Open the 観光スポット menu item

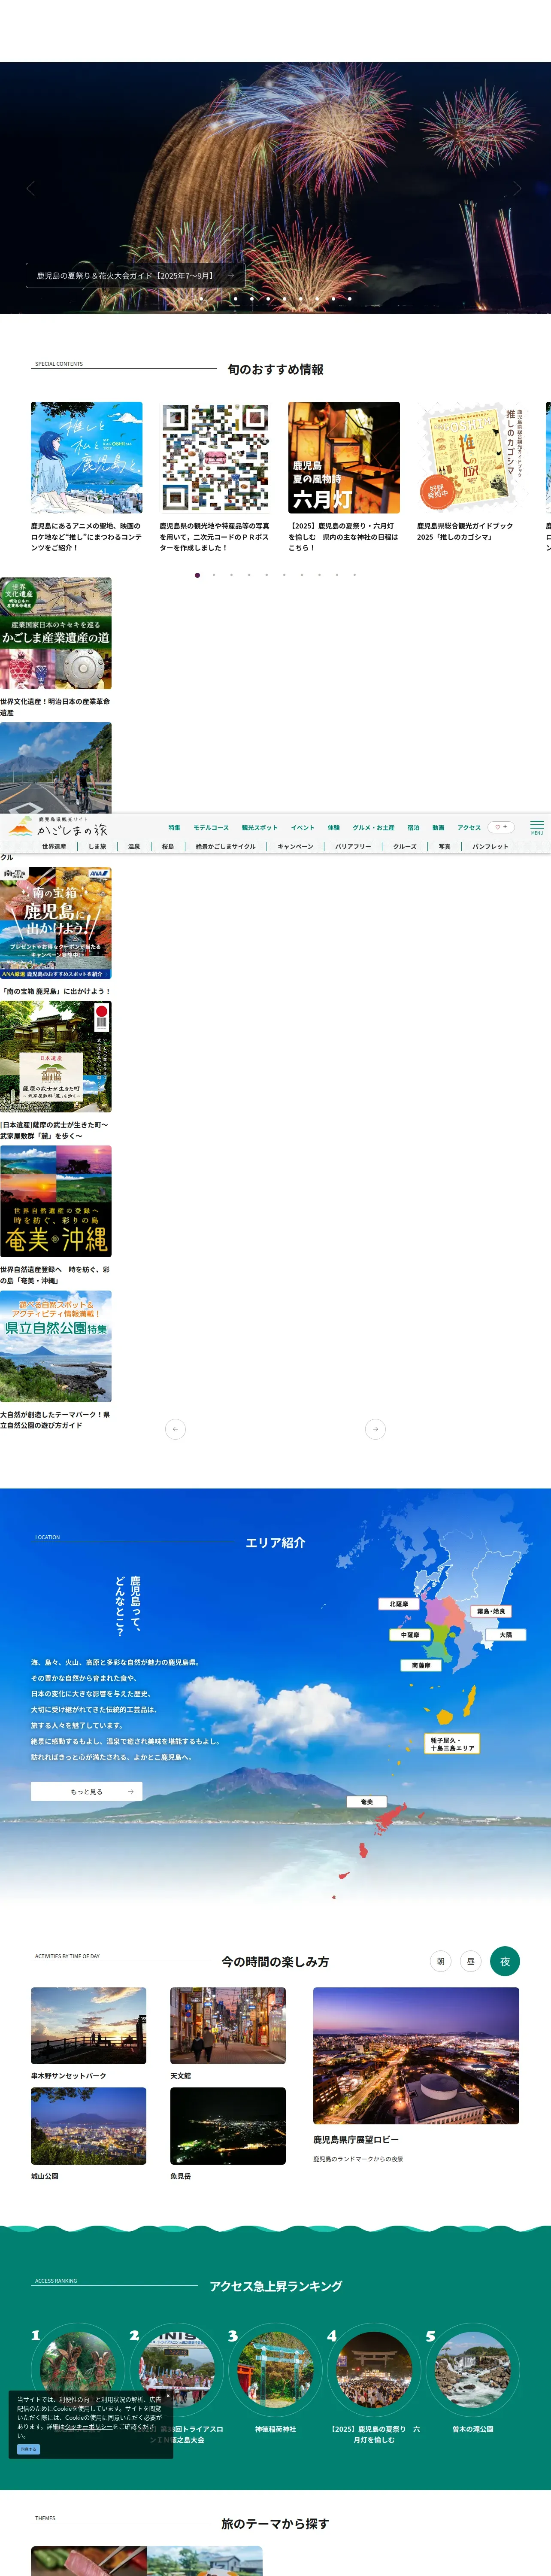click(x=260, y=828)
